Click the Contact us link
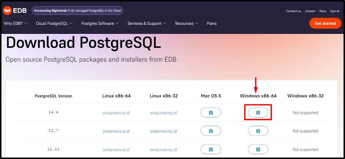Viewport: 345px width, 159px height. 293,11
